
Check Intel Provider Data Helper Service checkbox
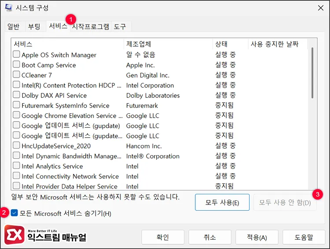pos(16,186)
